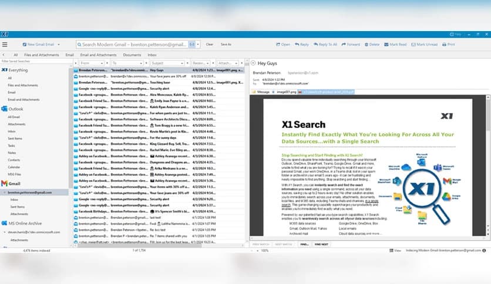Image resolution: width=491 pixels, height=284 pixels.
Task: Open the New Gmail Email dropdown arrow
Action: tap(59, 45)
